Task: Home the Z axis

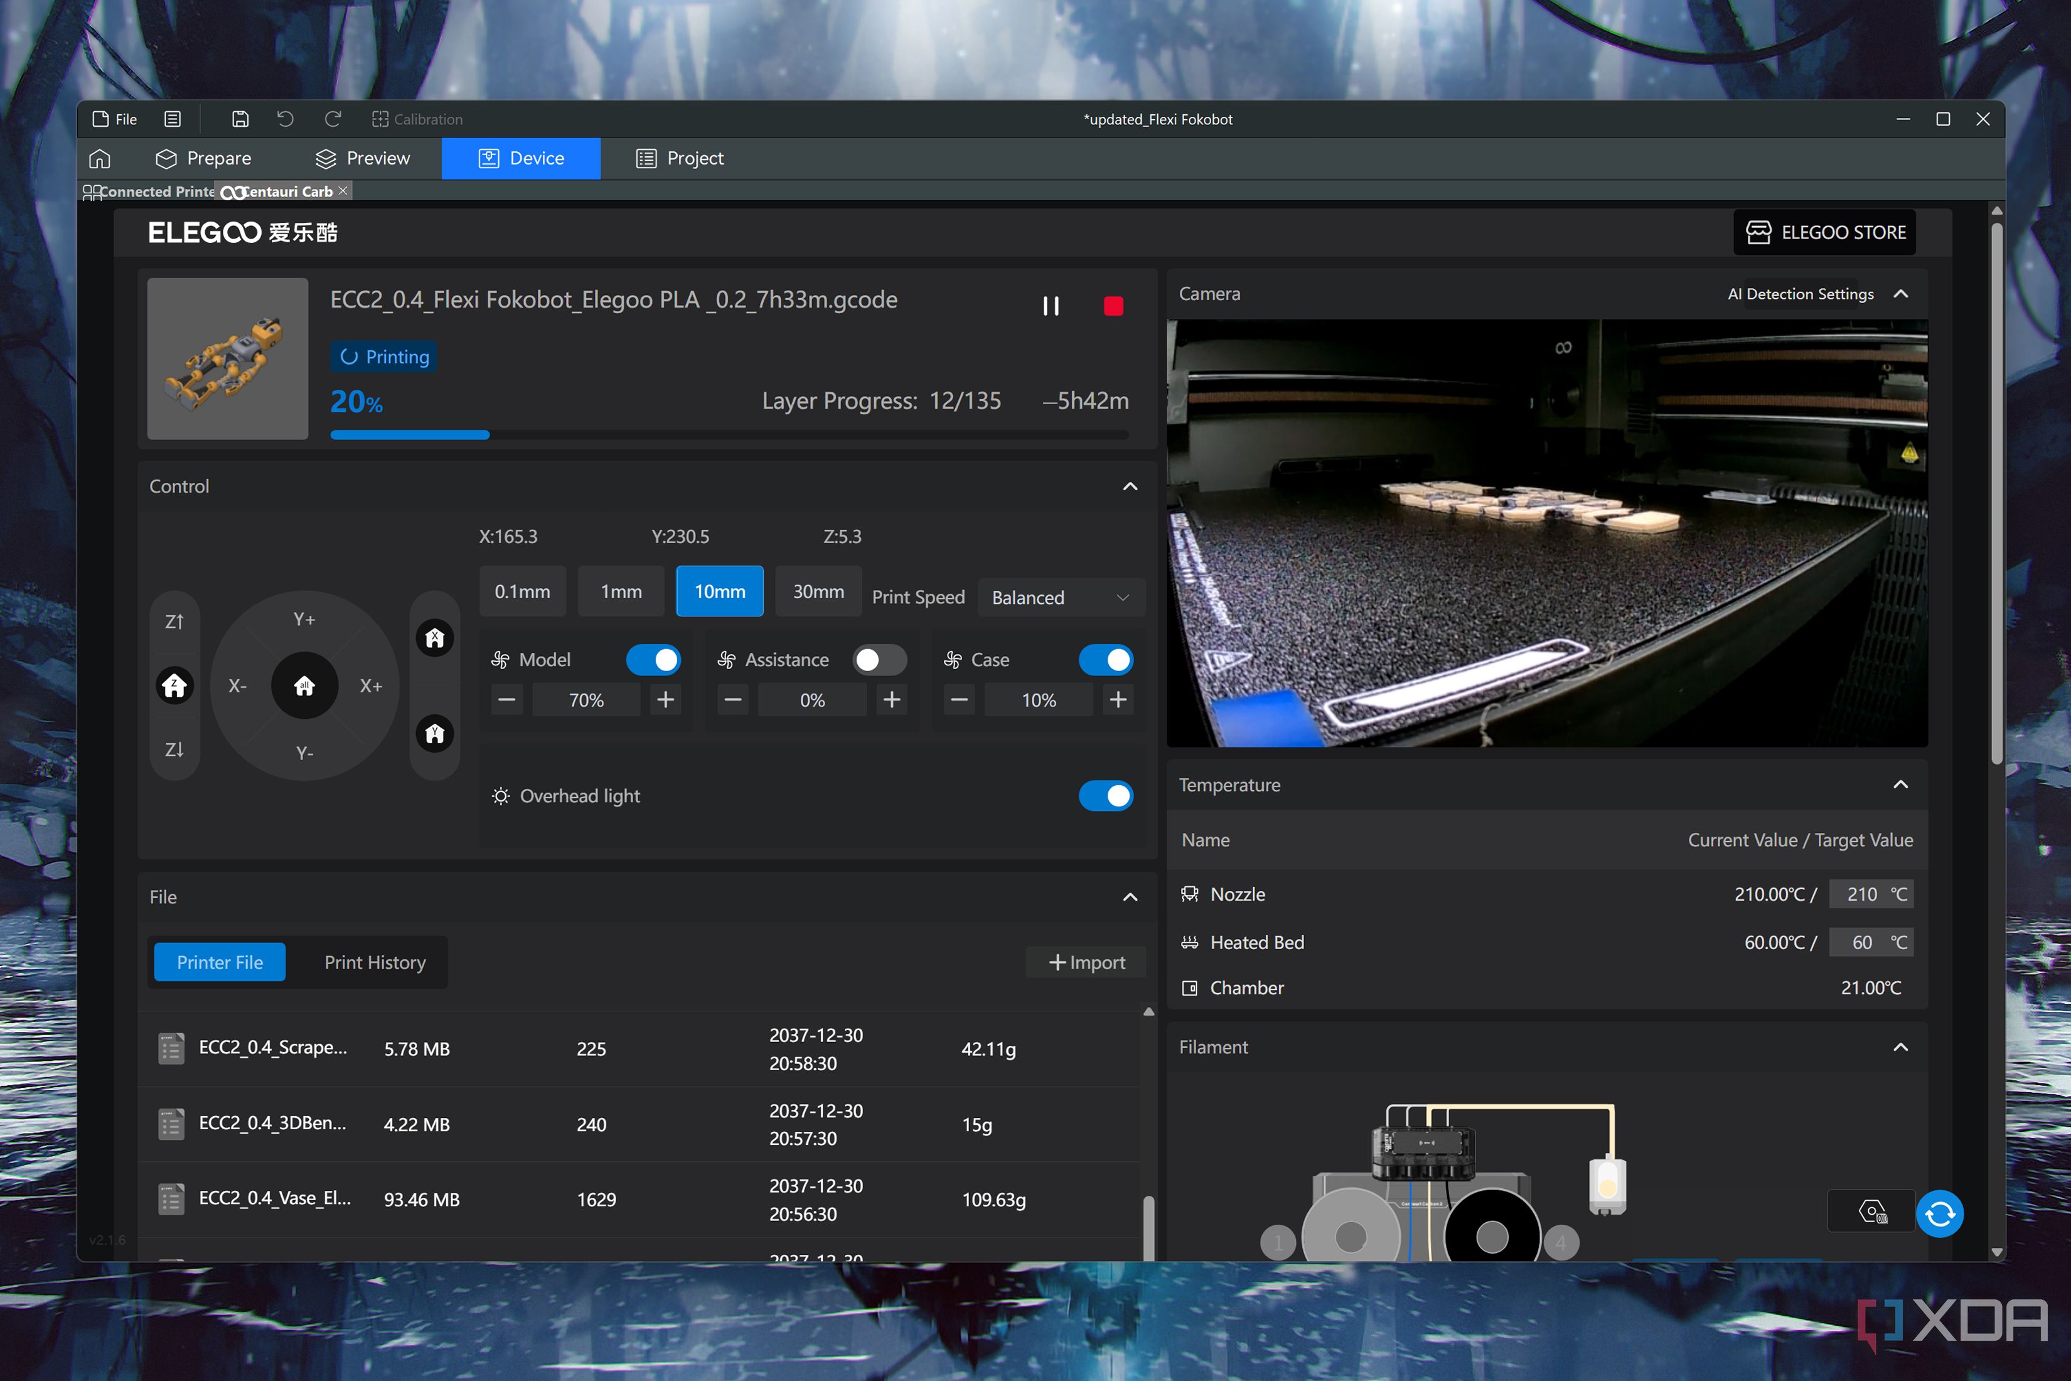Action: [x=174, y=685]
